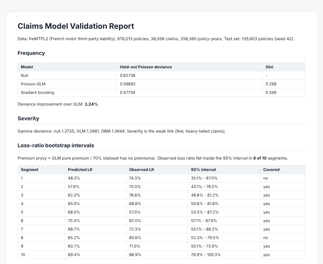This screenshot has width=323, height=264.
Task: Click the deviance value 0.57759
Action: 127,92
